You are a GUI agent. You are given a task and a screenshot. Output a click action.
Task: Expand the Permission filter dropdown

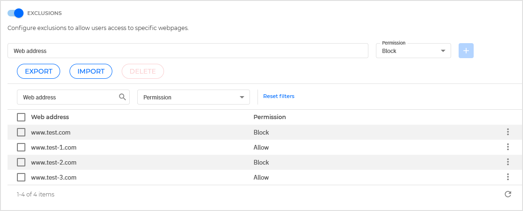[193, 98]
